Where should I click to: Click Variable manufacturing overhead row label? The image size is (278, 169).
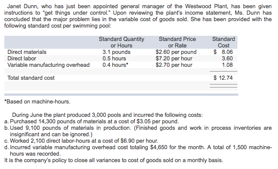(x=48, y=65)
